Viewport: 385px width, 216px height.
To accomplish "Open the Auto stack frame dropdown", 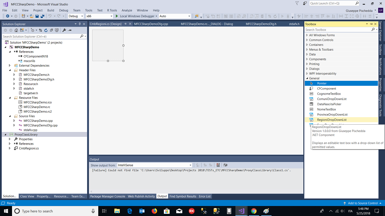I will [x=175, y=16].
